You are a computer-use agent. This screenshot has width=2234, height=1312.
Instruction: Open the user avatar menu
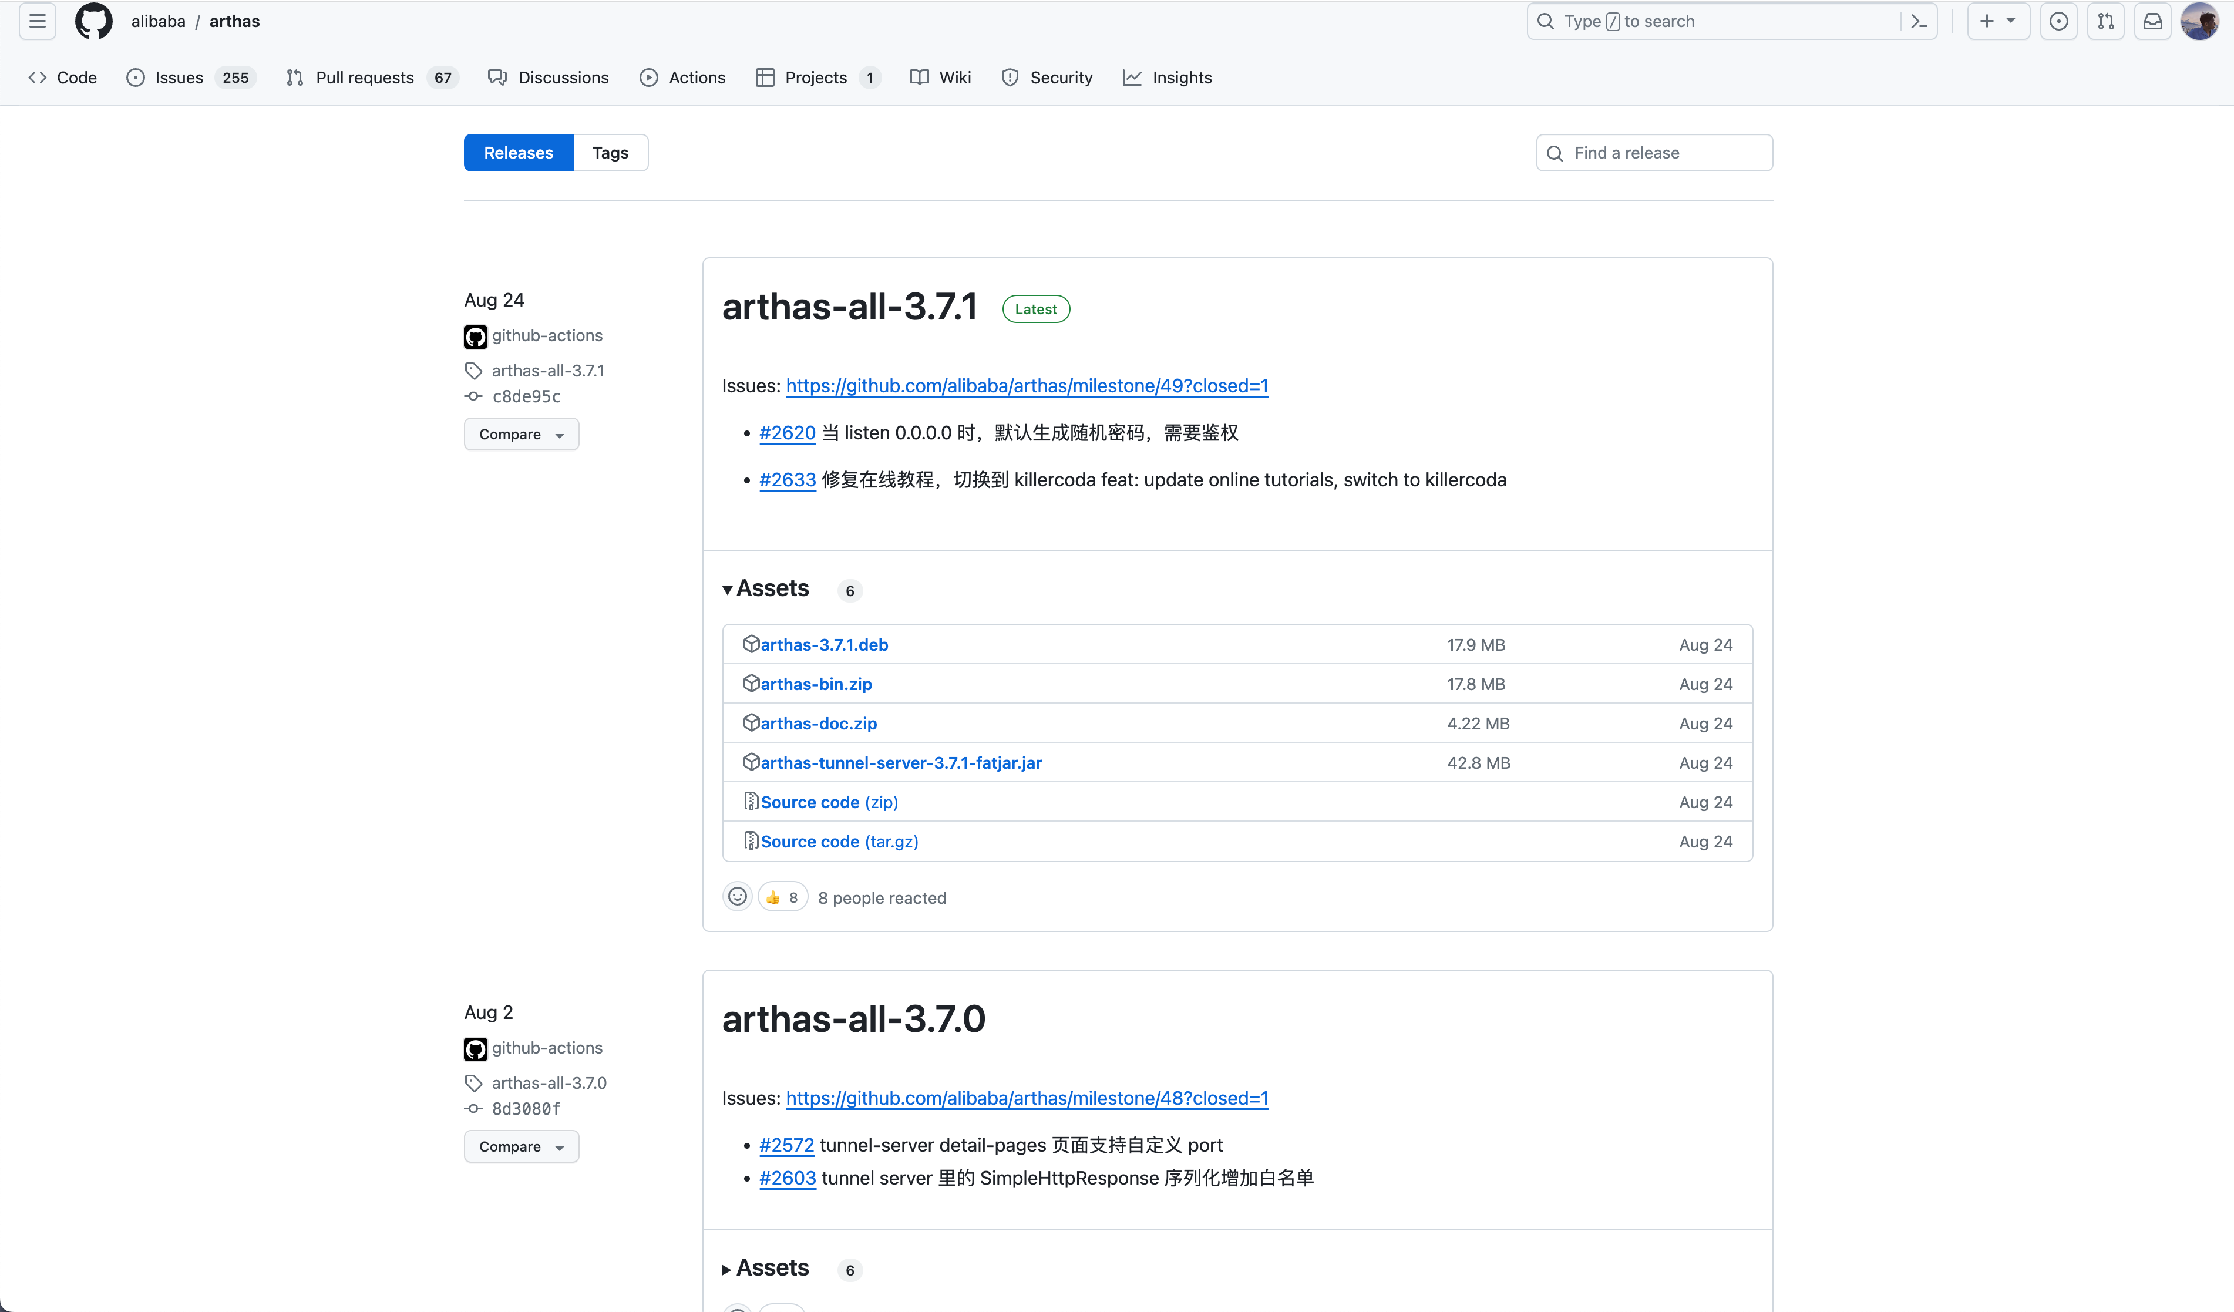click(2199, 21)
